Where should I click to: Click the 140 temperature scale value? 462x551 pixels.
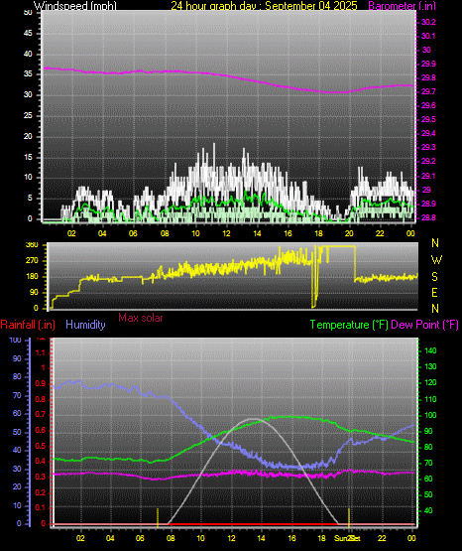click(x=430, y=350)
